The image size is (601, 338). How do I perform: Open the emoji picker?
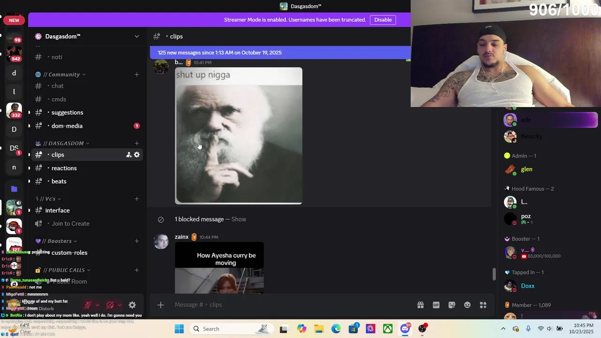click(467, 305)
